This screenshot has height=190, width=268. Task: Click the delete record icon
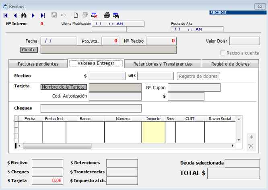94,15
